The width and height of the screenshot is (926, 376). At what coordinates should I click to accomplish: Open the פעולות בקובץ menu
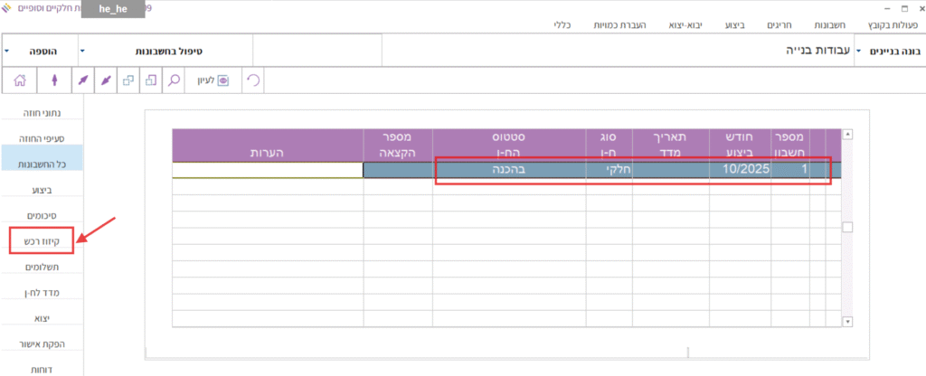pyautogui.click(x=893, y=26)
